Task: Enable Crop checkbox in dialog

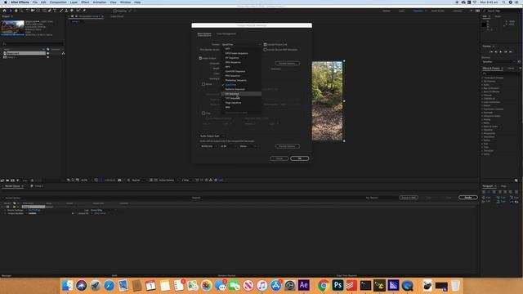Action: click(203, 113)
